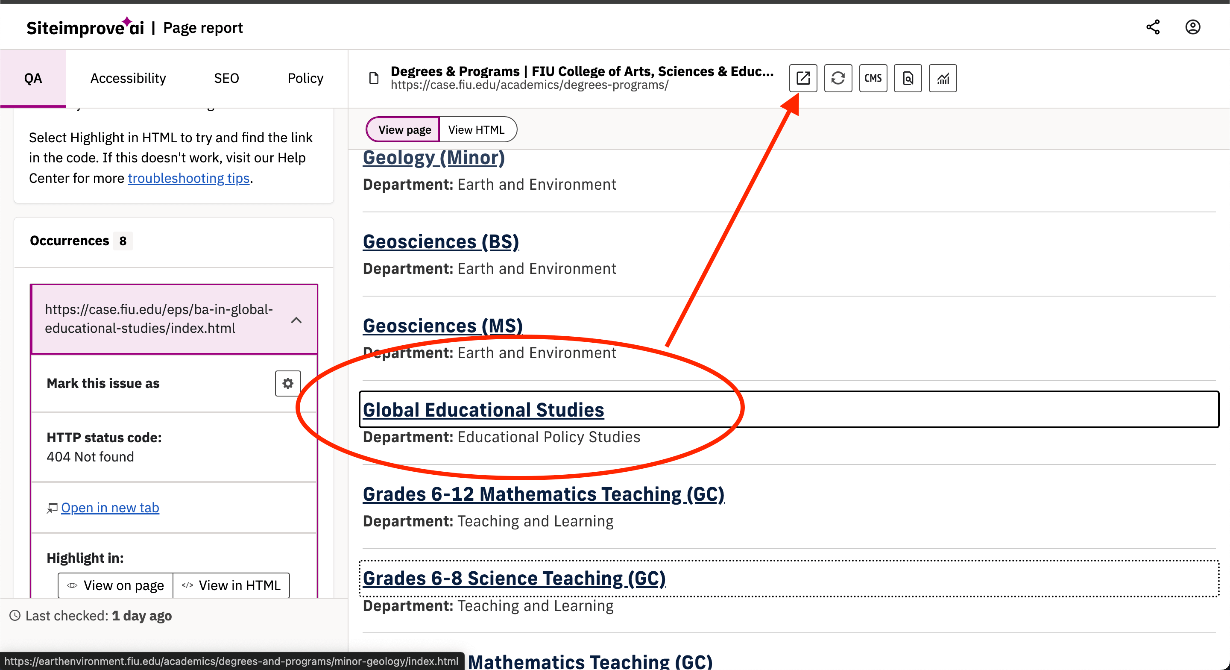Open the analytics chart icon
1230x670 pixels.
[943, 78]
